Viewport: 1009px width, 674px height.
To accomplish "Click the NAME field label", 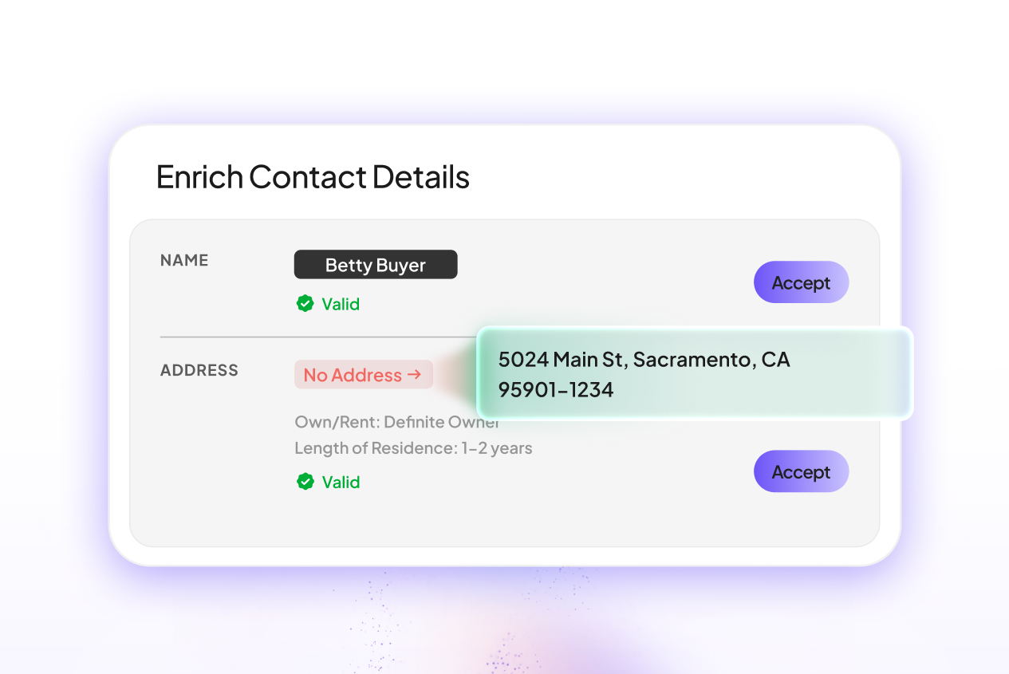I will (x=184, y=260).
